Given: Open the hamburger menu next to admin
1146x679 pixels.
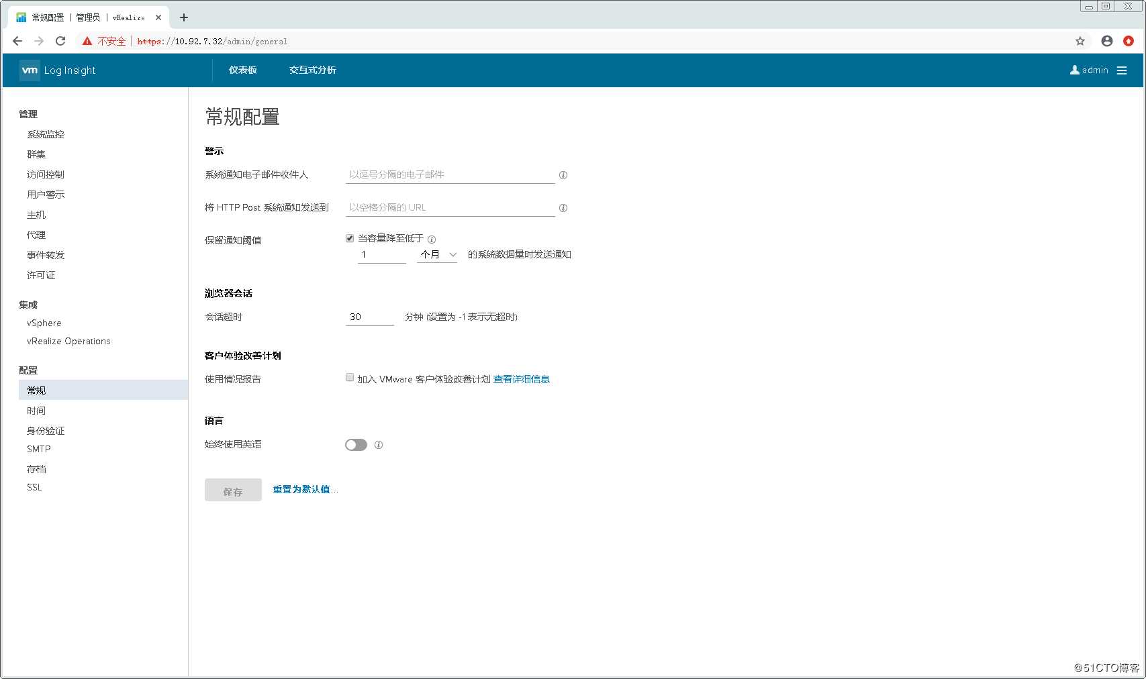Looking at the screenshot, I should pos(1122,70).
